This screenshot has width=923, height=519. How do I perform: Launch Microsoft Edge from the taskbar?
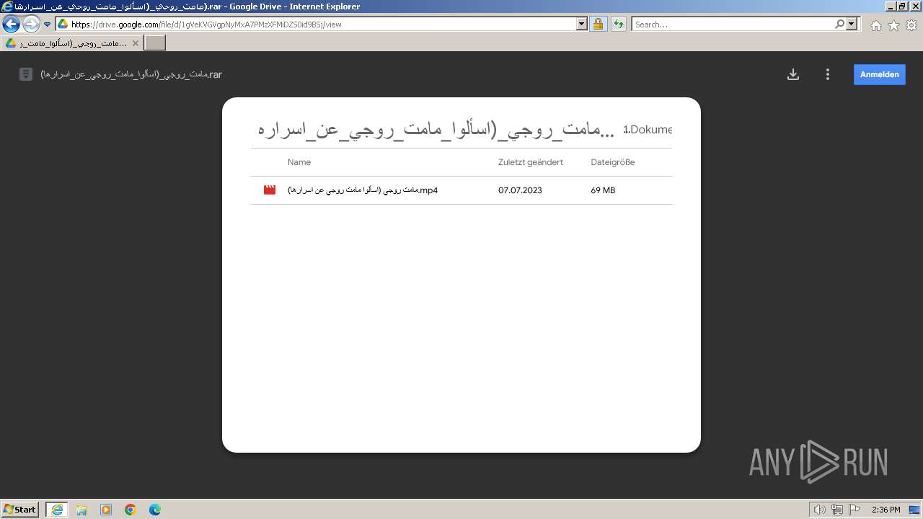coord(155,510)
